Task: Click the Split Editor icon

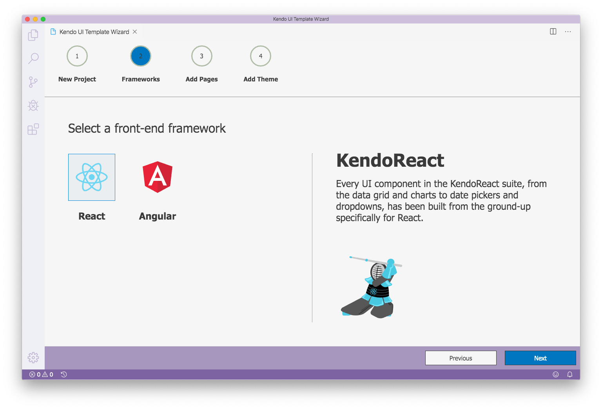Action: 553,32
